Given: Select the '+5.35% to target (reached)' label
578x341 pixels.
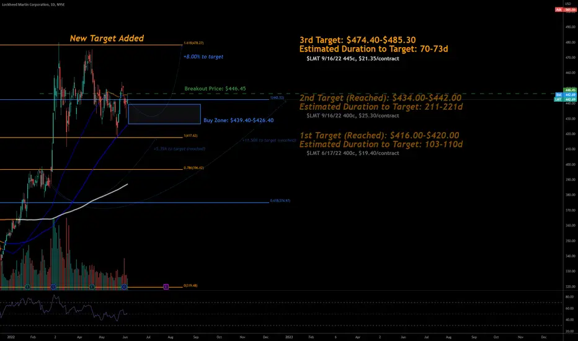Looking at the screenshot, I should (x=179, y=149).
